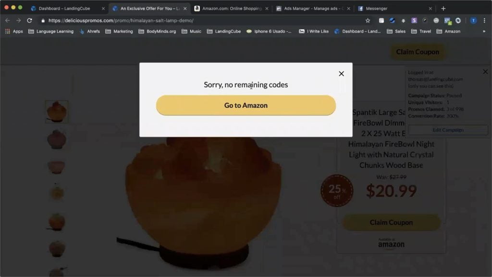
Task: Click the Go to Amazon button
Action: click(246, 105)
